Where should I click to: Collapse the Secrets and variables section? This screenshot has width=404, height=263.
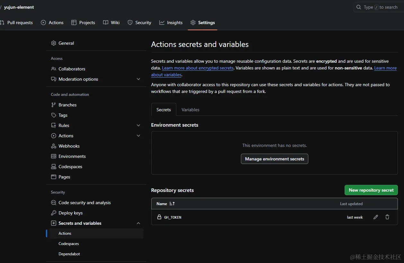tap(138, 223)
